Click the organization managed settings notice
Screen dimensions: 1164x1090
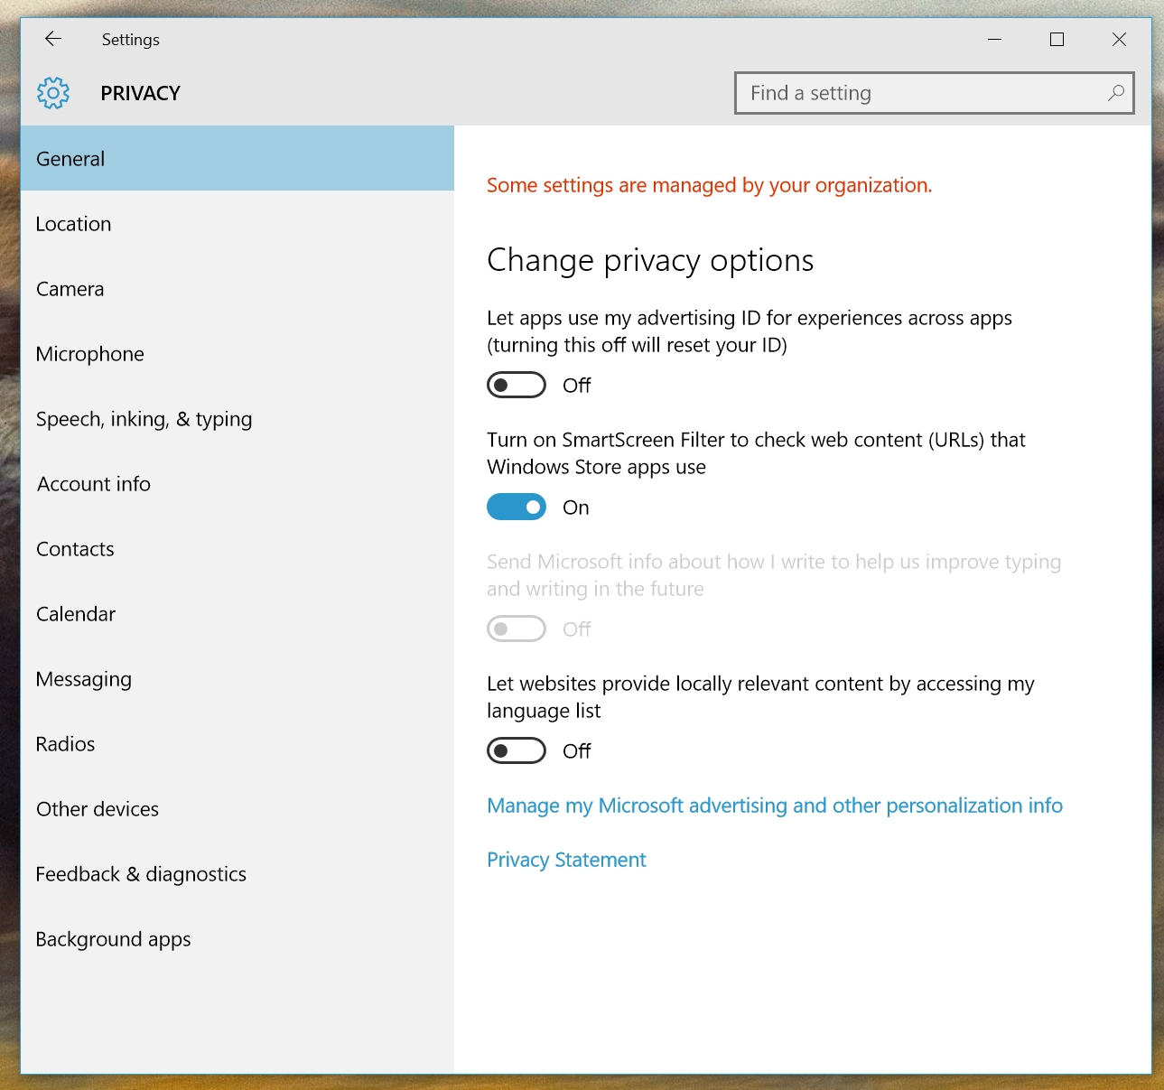point(709,185)
